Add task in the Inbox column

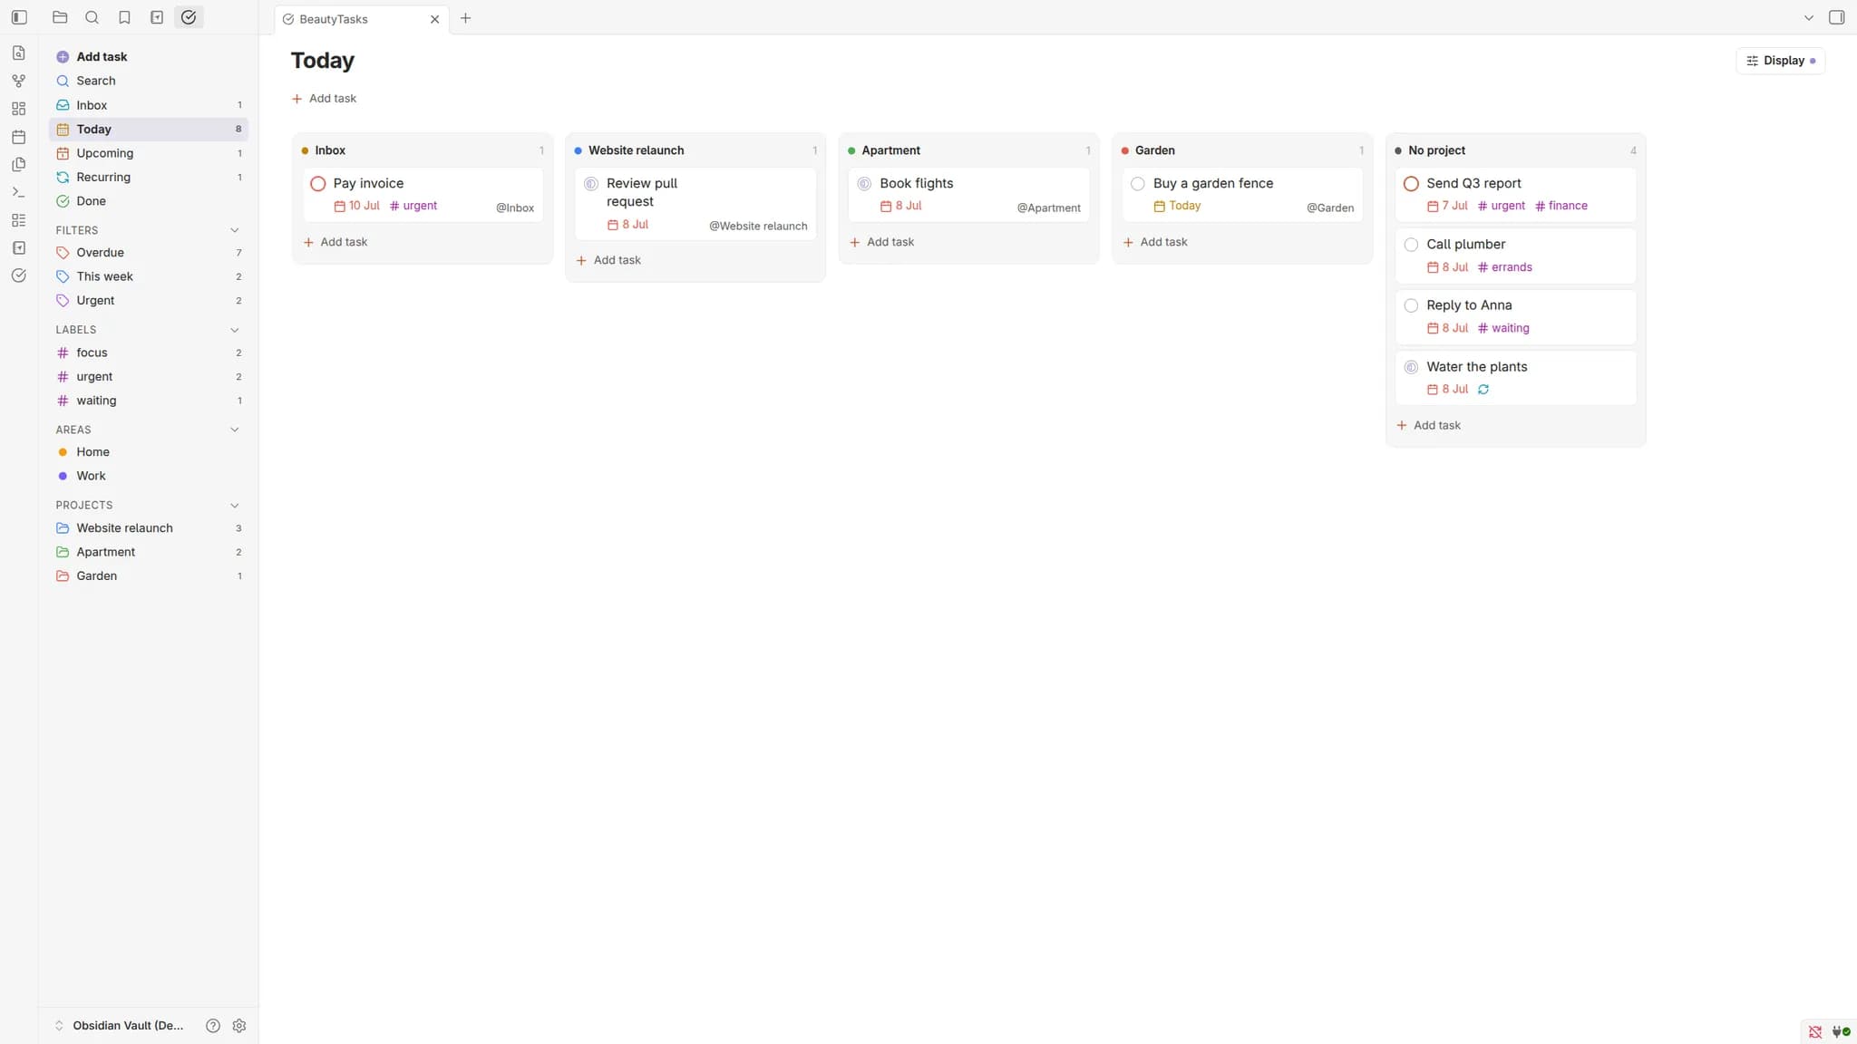[335, 242]
